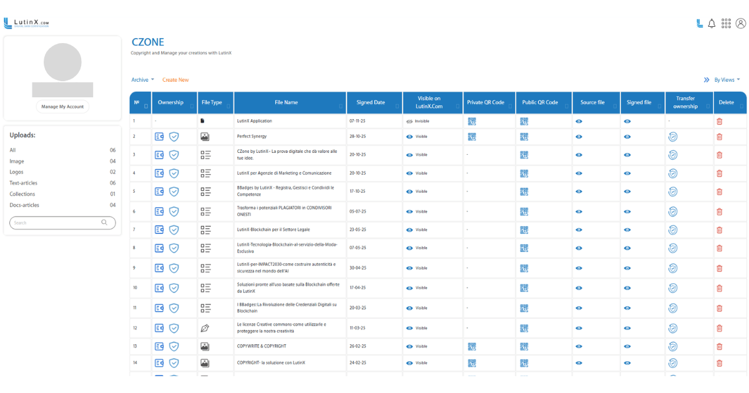
Task: Toggle visibility for COPYWRITE & COPYRIGHT row
Action: click(410, 346)
